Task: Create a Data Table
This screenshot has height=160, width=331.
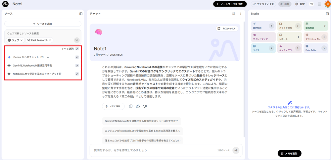Action: [316, 48]
